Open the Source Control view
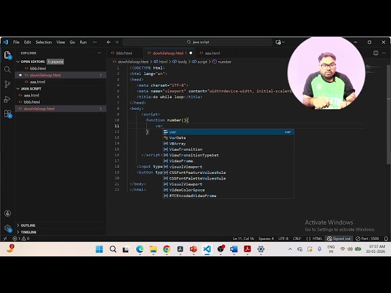The image size is (391, 293). click(x=7, y=84)
